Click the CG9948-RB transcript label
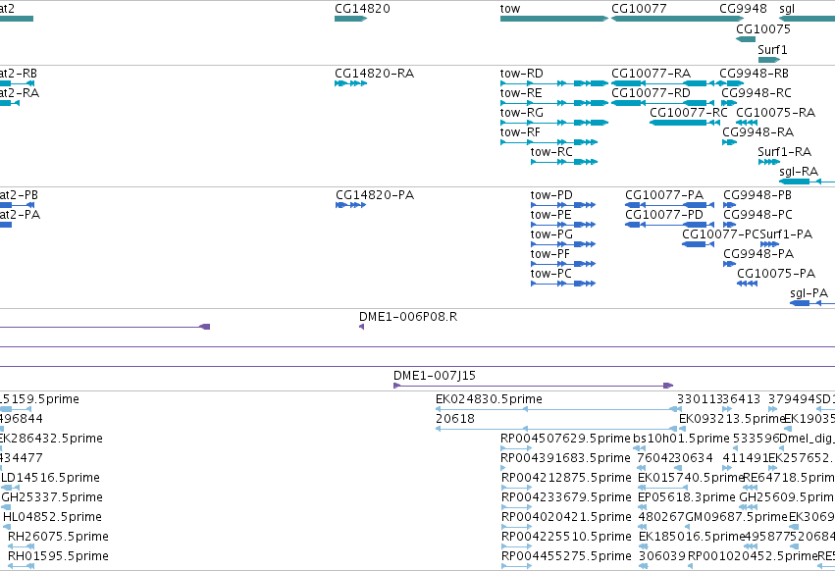 pyautogui.click(x=754, y=74)
